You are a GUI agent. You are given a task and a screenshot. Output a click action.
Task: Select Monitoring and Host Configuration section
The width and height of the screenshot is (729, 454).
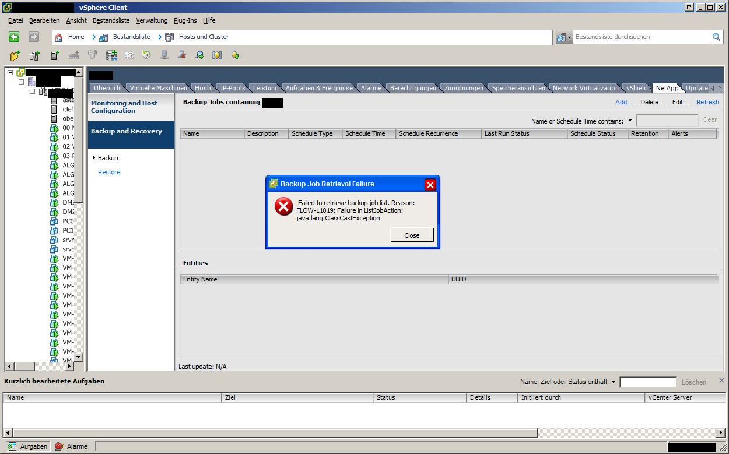click(x=131, y=107)
